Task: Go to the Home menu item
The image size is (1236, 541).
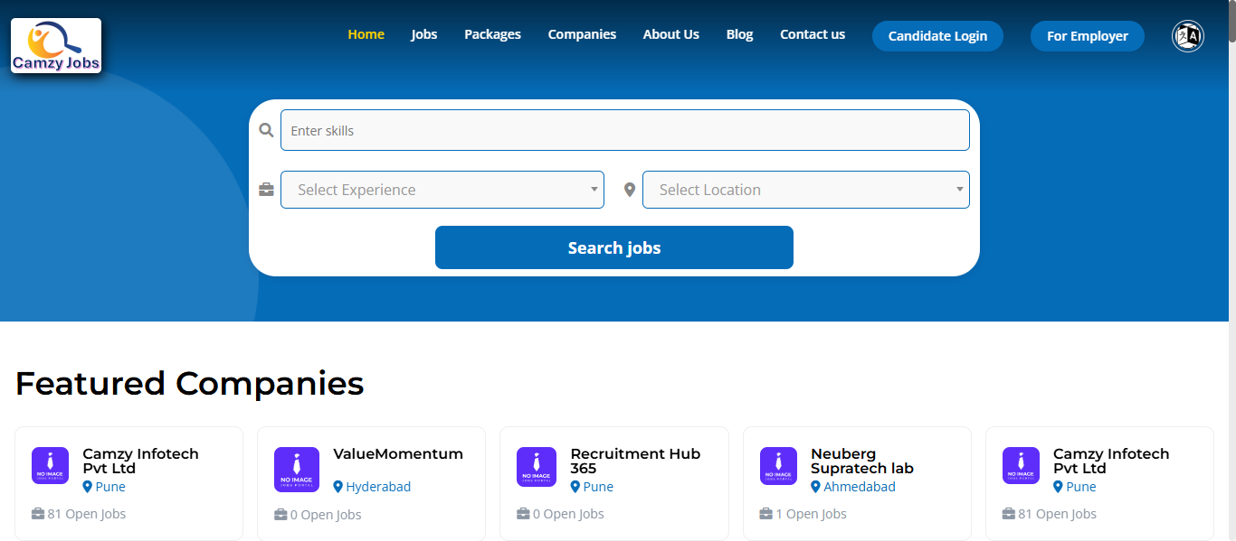Action: pos(366,34)
